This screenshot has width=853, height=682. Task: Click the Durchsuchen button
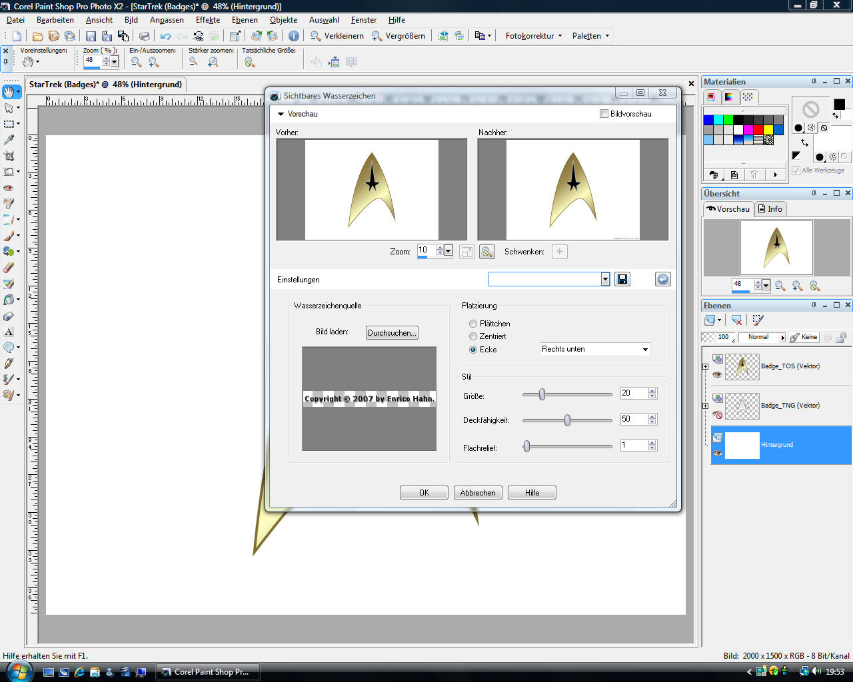tap(392, 333)
